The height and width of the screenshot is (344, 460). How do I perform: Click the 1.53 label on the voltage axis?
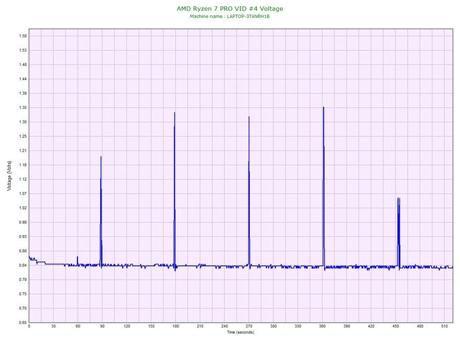coord(23,50)
